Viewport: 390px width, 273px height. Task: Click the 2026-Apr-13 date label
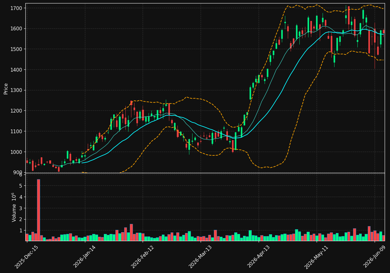(259, 256)
